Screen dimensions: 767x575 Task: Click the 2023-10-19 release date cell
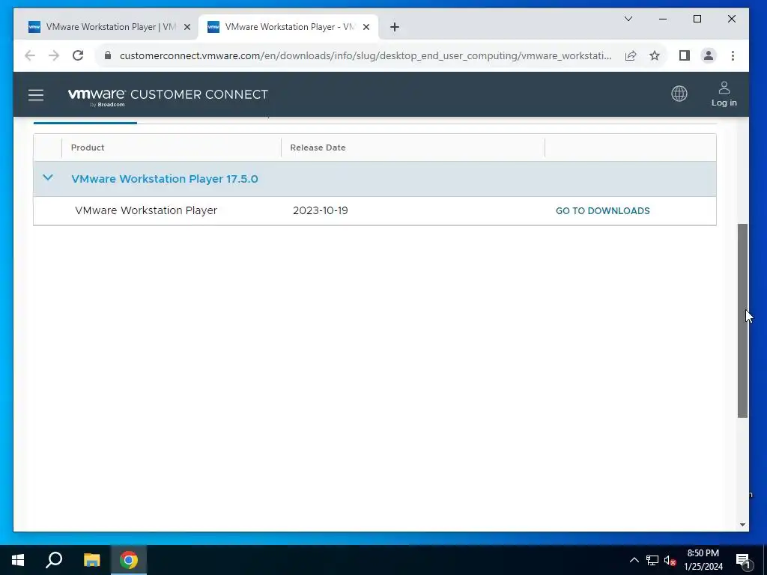tap(321, 210)
